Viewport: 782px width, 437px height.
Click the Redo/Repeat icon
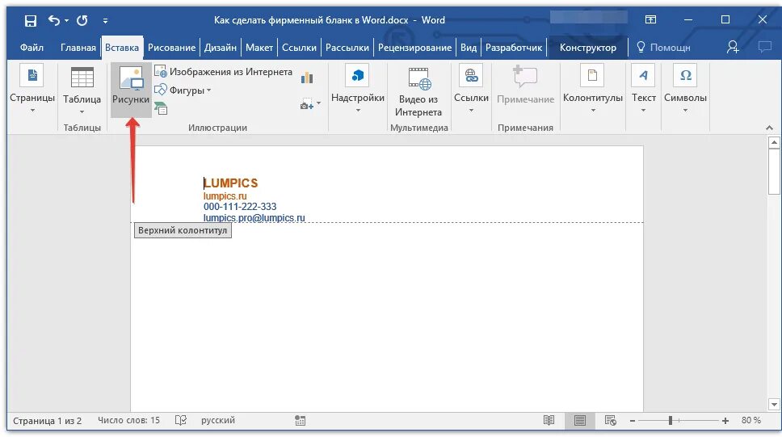[82, 20]
